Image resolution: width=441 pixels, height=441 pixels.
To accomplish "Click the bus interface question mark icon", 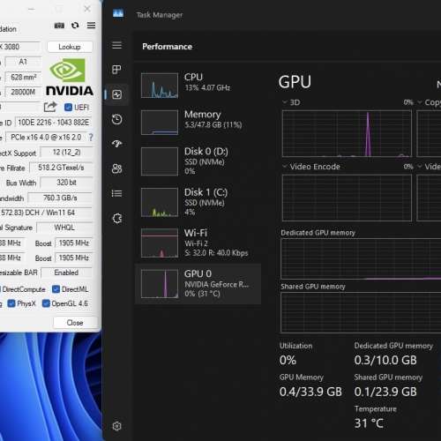I will [91, 138].
